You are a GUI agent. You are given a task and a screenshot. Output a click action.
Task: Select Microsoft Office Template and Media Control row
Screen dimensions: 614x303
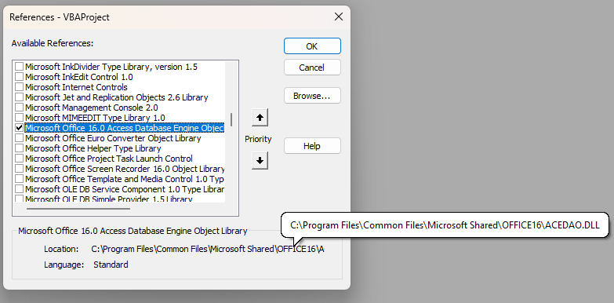coord(125,179)
